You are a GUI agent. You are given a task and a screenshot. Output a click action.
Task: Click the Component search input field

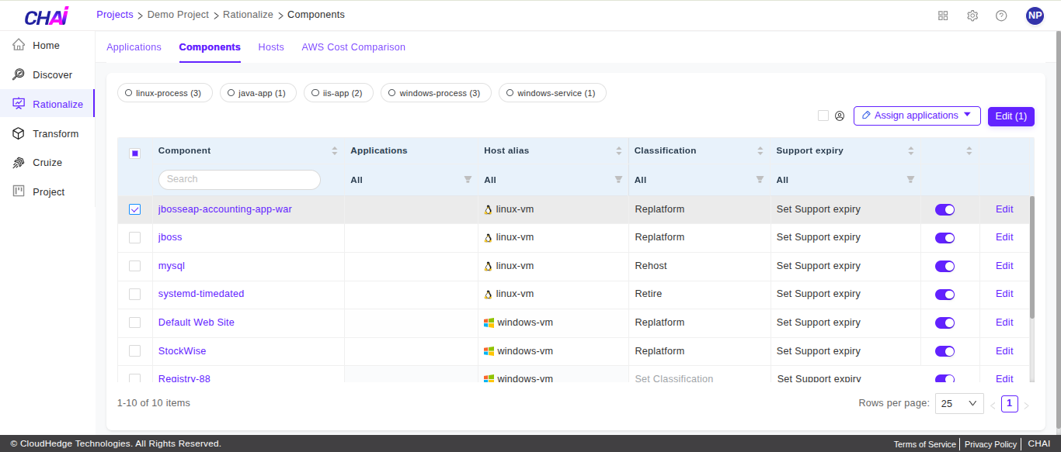(x=239, y=180)
